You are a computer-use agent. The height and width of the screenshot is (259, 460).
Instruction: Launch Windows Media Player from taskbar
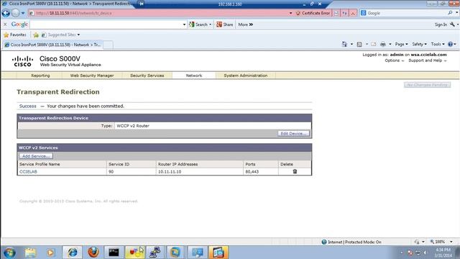(x=50, y=253)
